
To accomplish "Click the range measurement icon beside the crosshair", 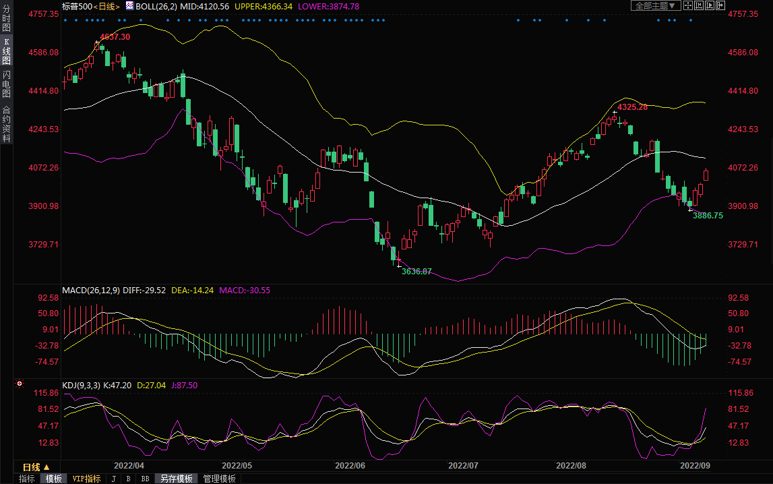I will [698, 5].
